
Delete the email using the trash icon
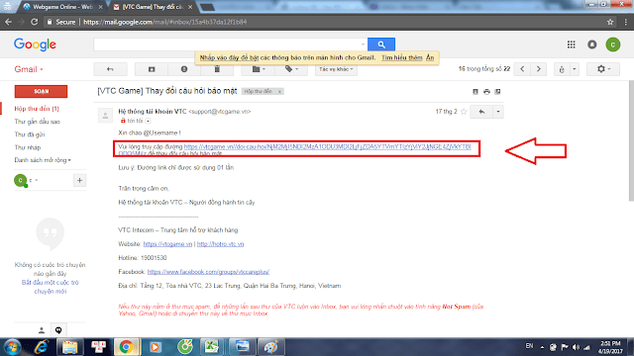(x=217, y=69)
